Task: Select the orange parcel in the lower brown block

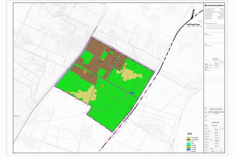Action: point(85,72)
